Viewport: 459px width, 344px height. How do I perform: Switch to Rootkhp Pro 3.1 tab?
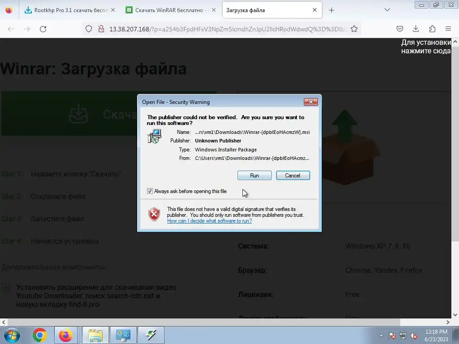pyautogui.click(x=67, y=10)
